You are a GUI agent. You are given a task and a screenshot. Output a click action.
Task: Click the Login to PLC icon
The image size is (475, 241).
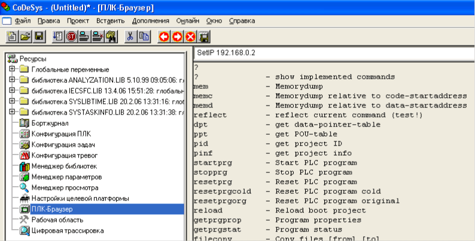click(84, 37)
